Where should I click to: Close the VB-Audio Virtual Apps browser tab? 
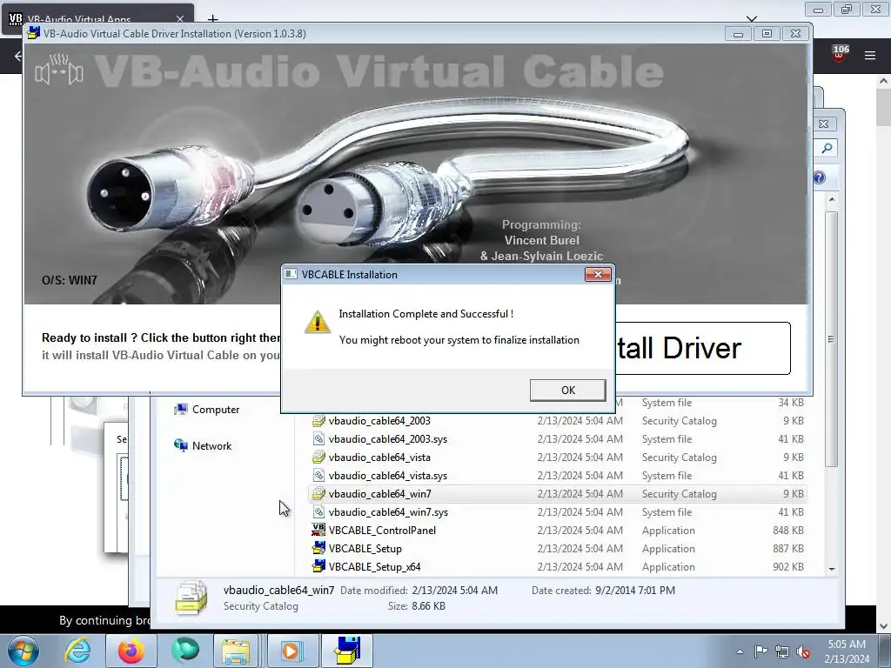point(180,19)
